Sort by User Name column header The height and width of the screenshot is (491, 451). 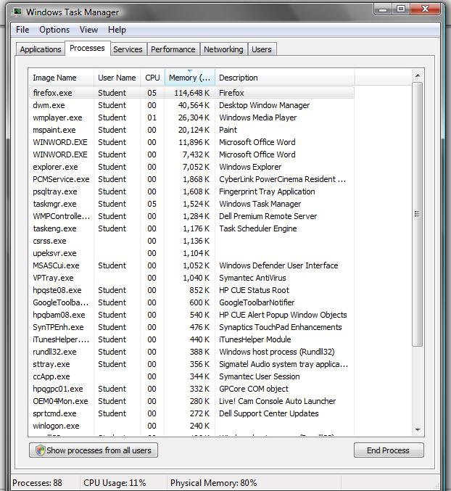[x=117, y=78]
